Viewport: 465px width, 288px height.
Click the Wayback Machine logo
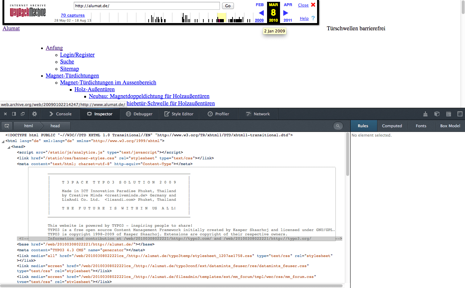[28, 11]
